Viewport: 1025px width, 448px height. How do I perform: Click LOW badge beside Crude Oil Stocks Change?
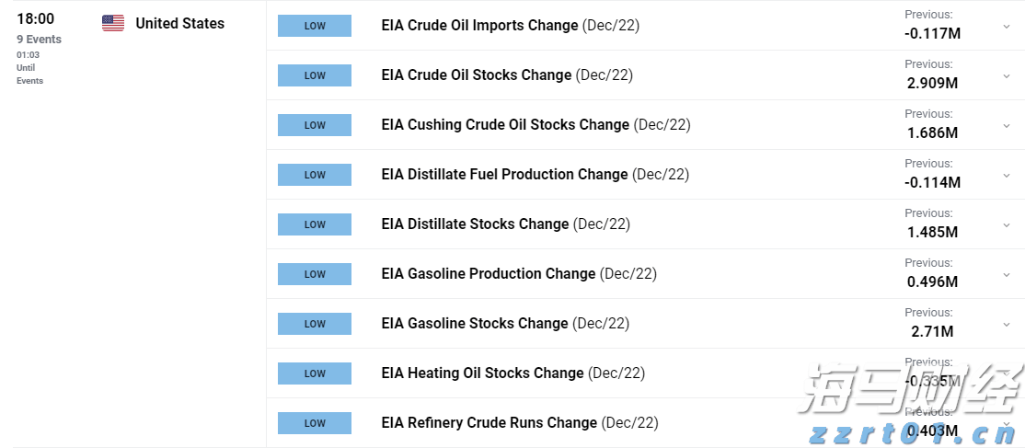pos(315,75)
